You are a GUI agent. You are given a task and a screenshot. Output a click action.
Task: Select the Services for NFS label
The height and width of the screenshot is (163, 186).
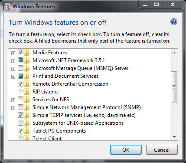click(51, 100)
